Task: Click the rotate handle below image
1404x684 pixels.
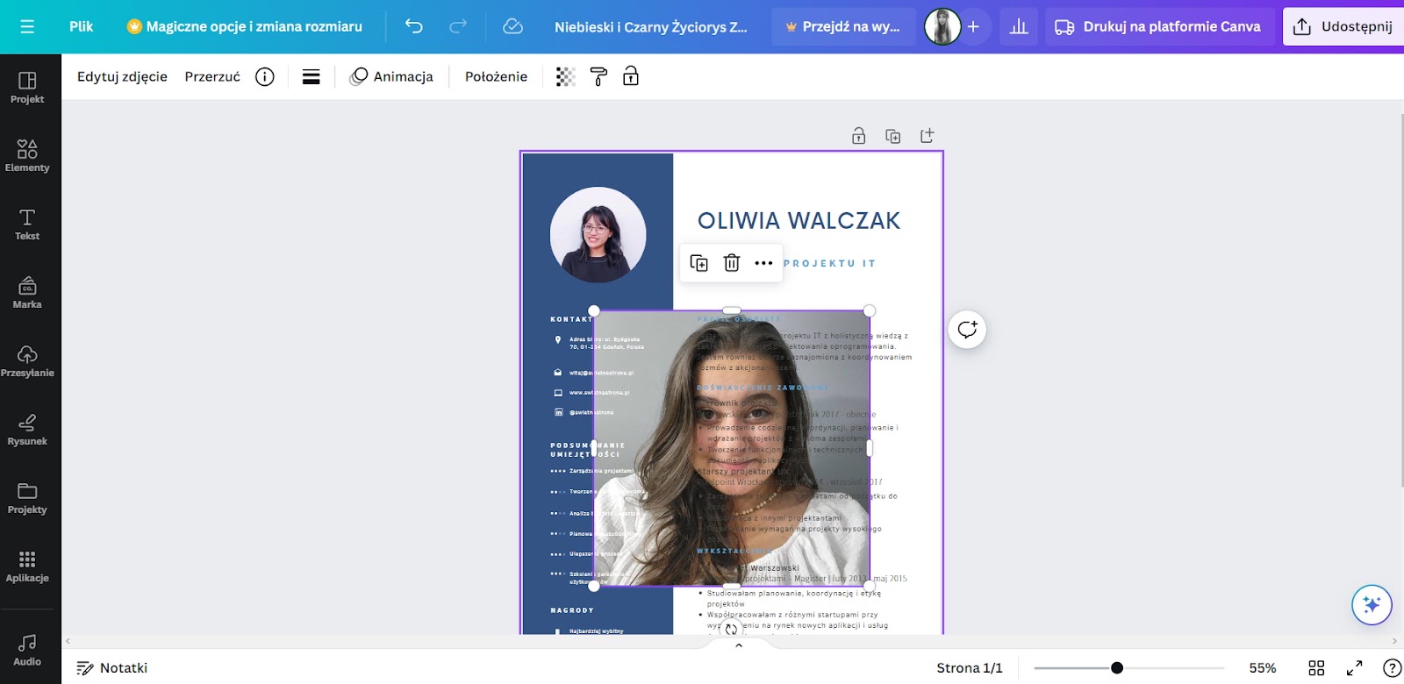Action: click(x=731, y=629)
